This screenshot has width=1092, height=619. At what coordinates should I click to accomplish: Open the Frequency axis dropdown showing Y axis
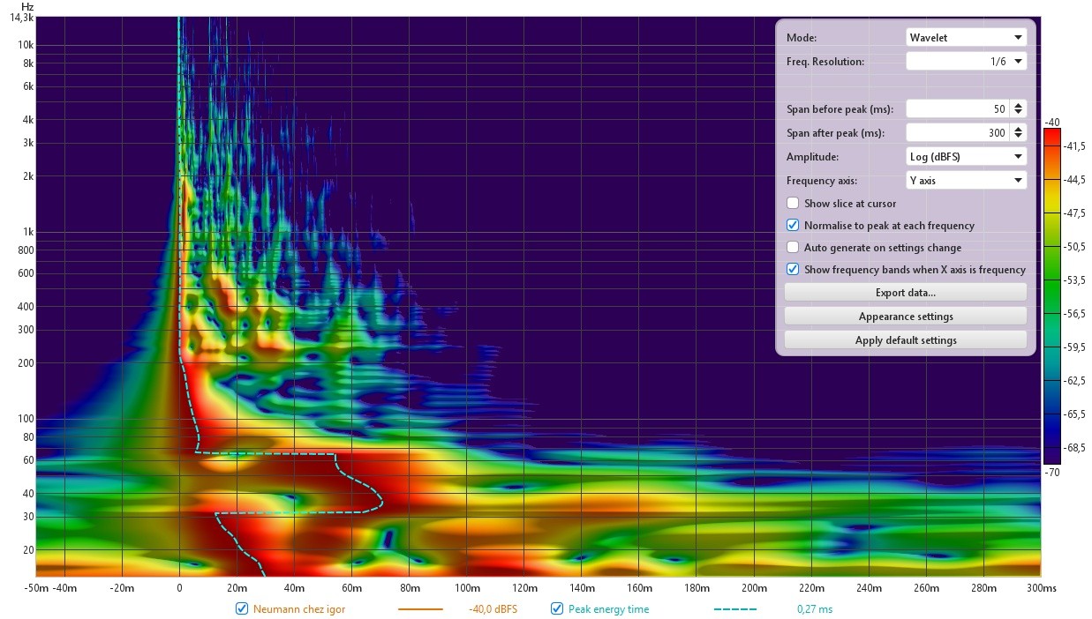967,181
